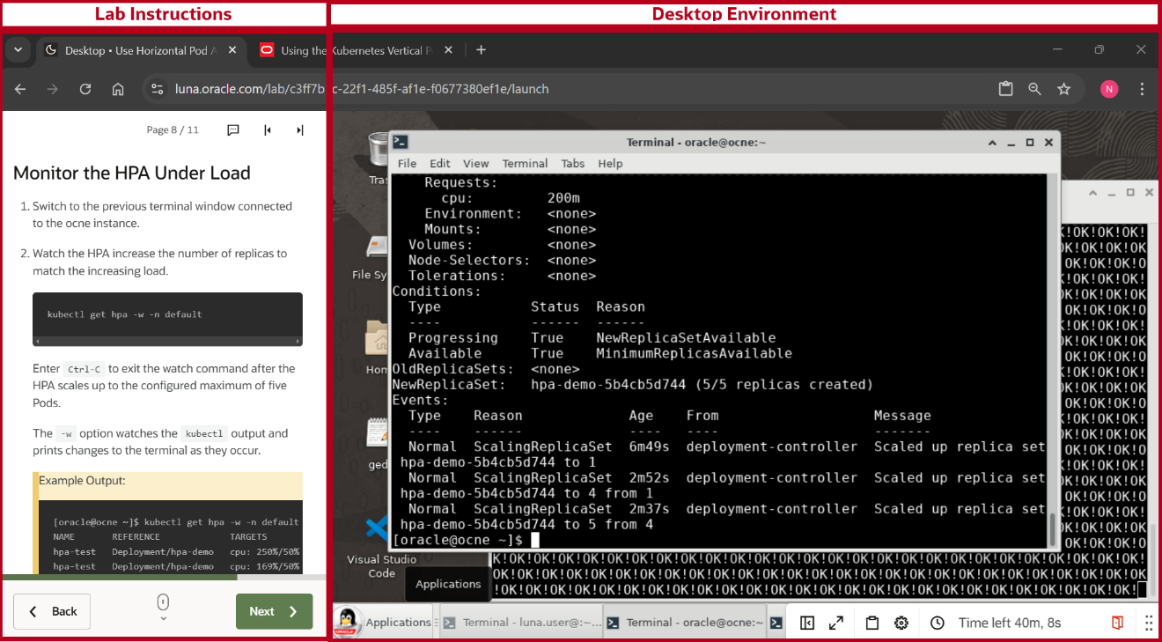This screenshot has width=1162, height=642.
Task: Open the Edit menu in oracle@ocne terminal
Action: tap(440, 163)
